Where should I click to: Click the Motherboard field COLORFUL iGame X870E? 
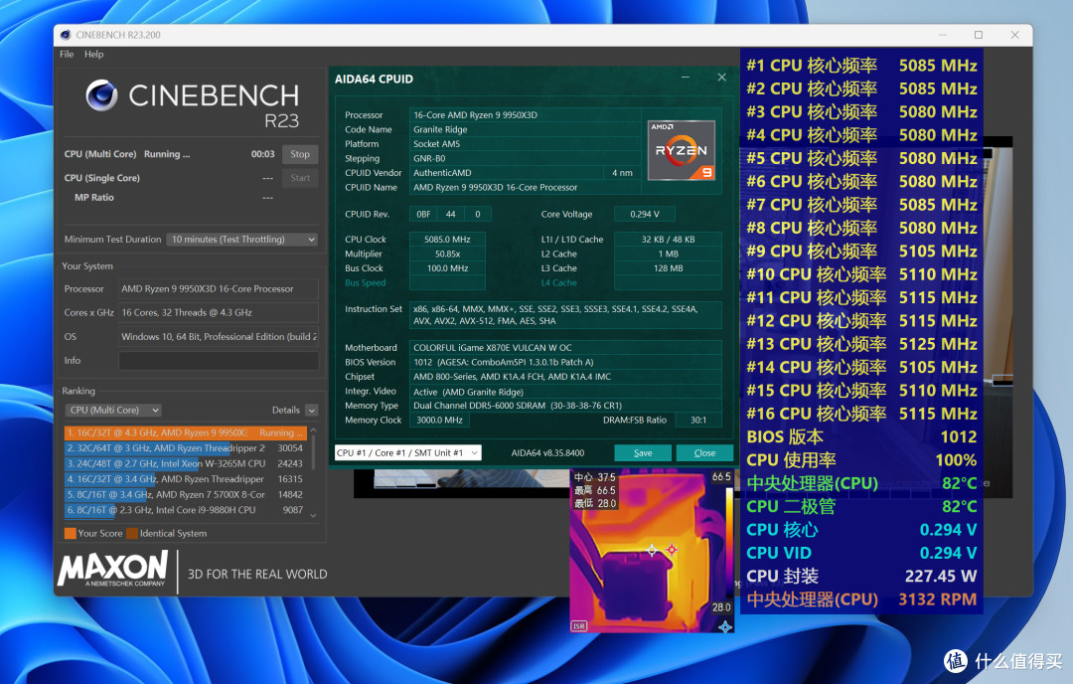(x=565, y=348)
